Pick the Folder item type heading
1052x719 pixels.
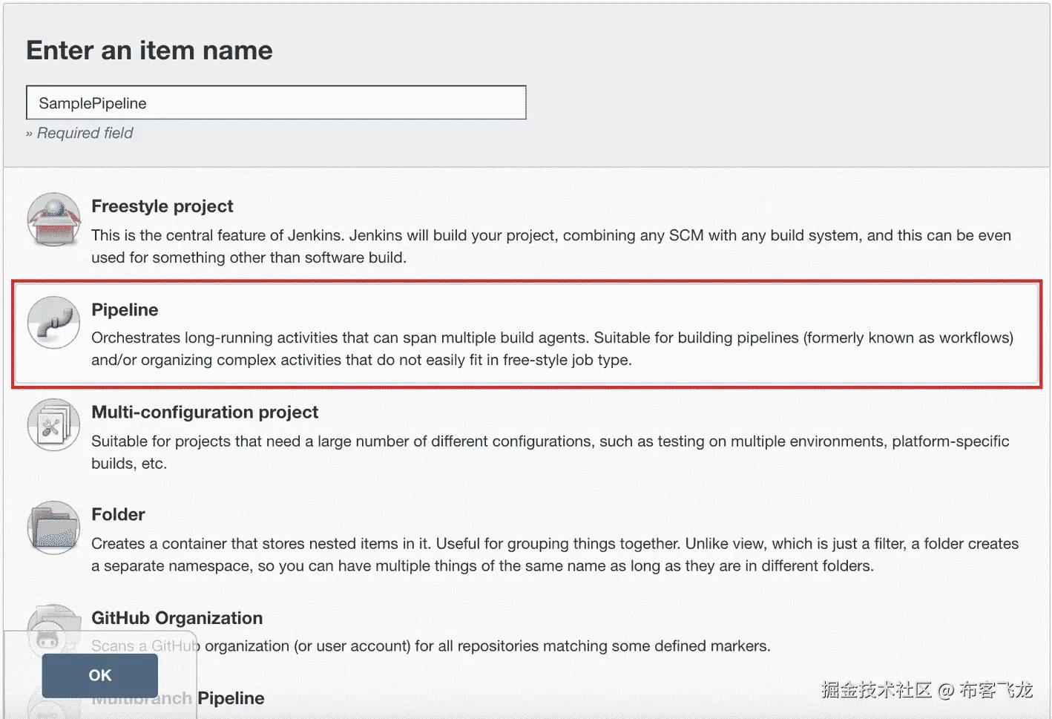click(x=118, y=514)
